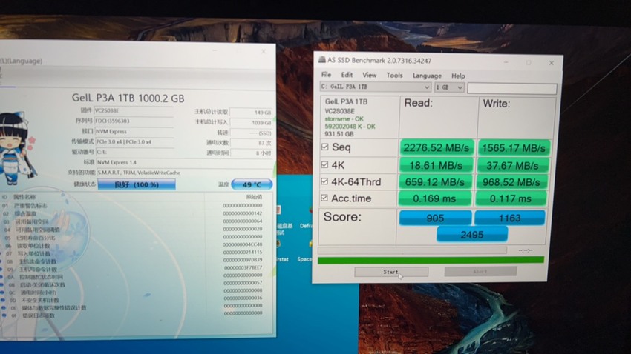The image size is (631, 354).
Task: Click the power-on count value 87 次
Action: 251,143
